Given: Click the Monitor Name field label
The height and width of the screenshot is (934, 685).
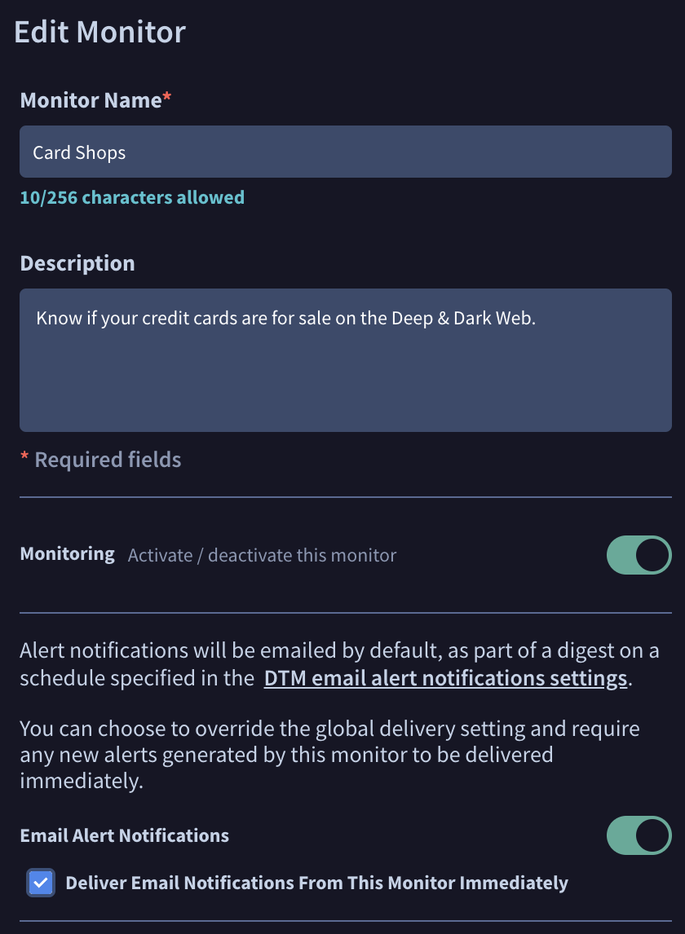Looking at the screenshot, I should [x=90, y=100].
